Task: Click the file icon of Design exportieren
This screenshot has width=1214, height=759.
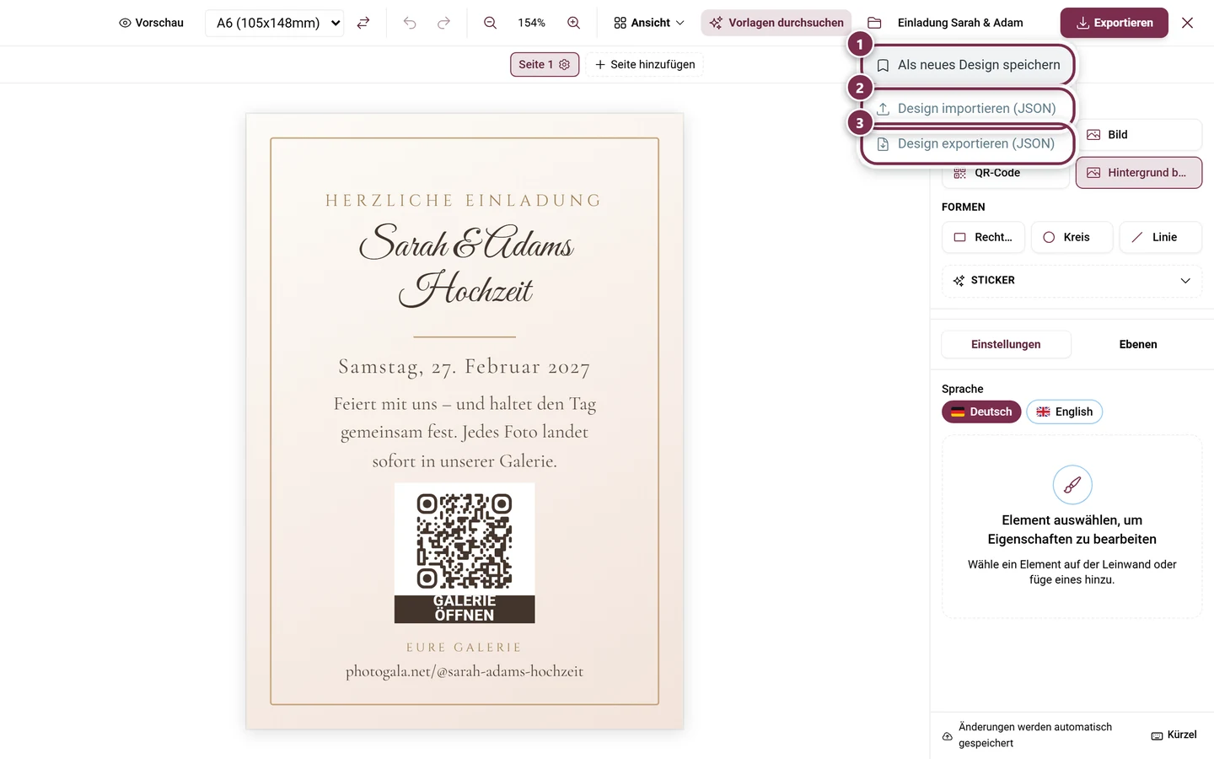Action: coord(884,144)
